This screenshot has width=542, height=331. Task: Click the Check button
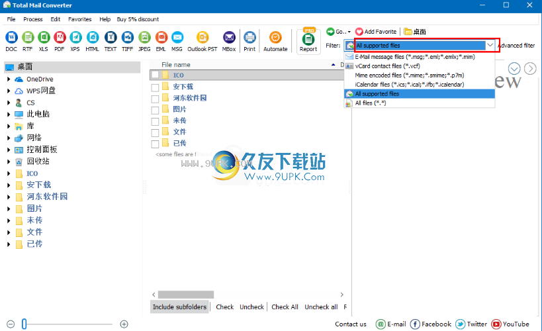point(225,307)
